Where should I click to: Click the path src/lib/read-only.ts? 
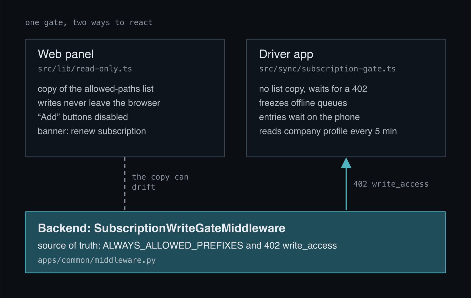(85, 69)
